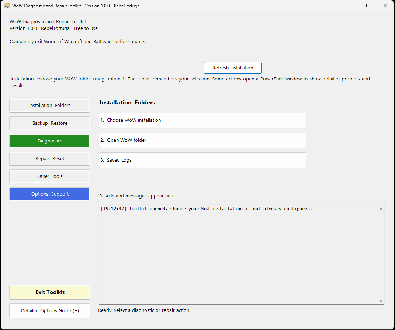Click the 'Ready. Select a diagnostic' status text
The height and width of the screenshot is (330, 395).
point(144,310)
